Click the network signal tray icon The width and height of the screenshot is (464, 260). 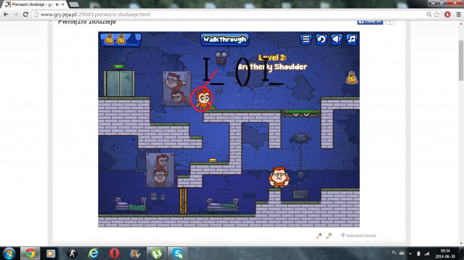[x=426, y=254]
